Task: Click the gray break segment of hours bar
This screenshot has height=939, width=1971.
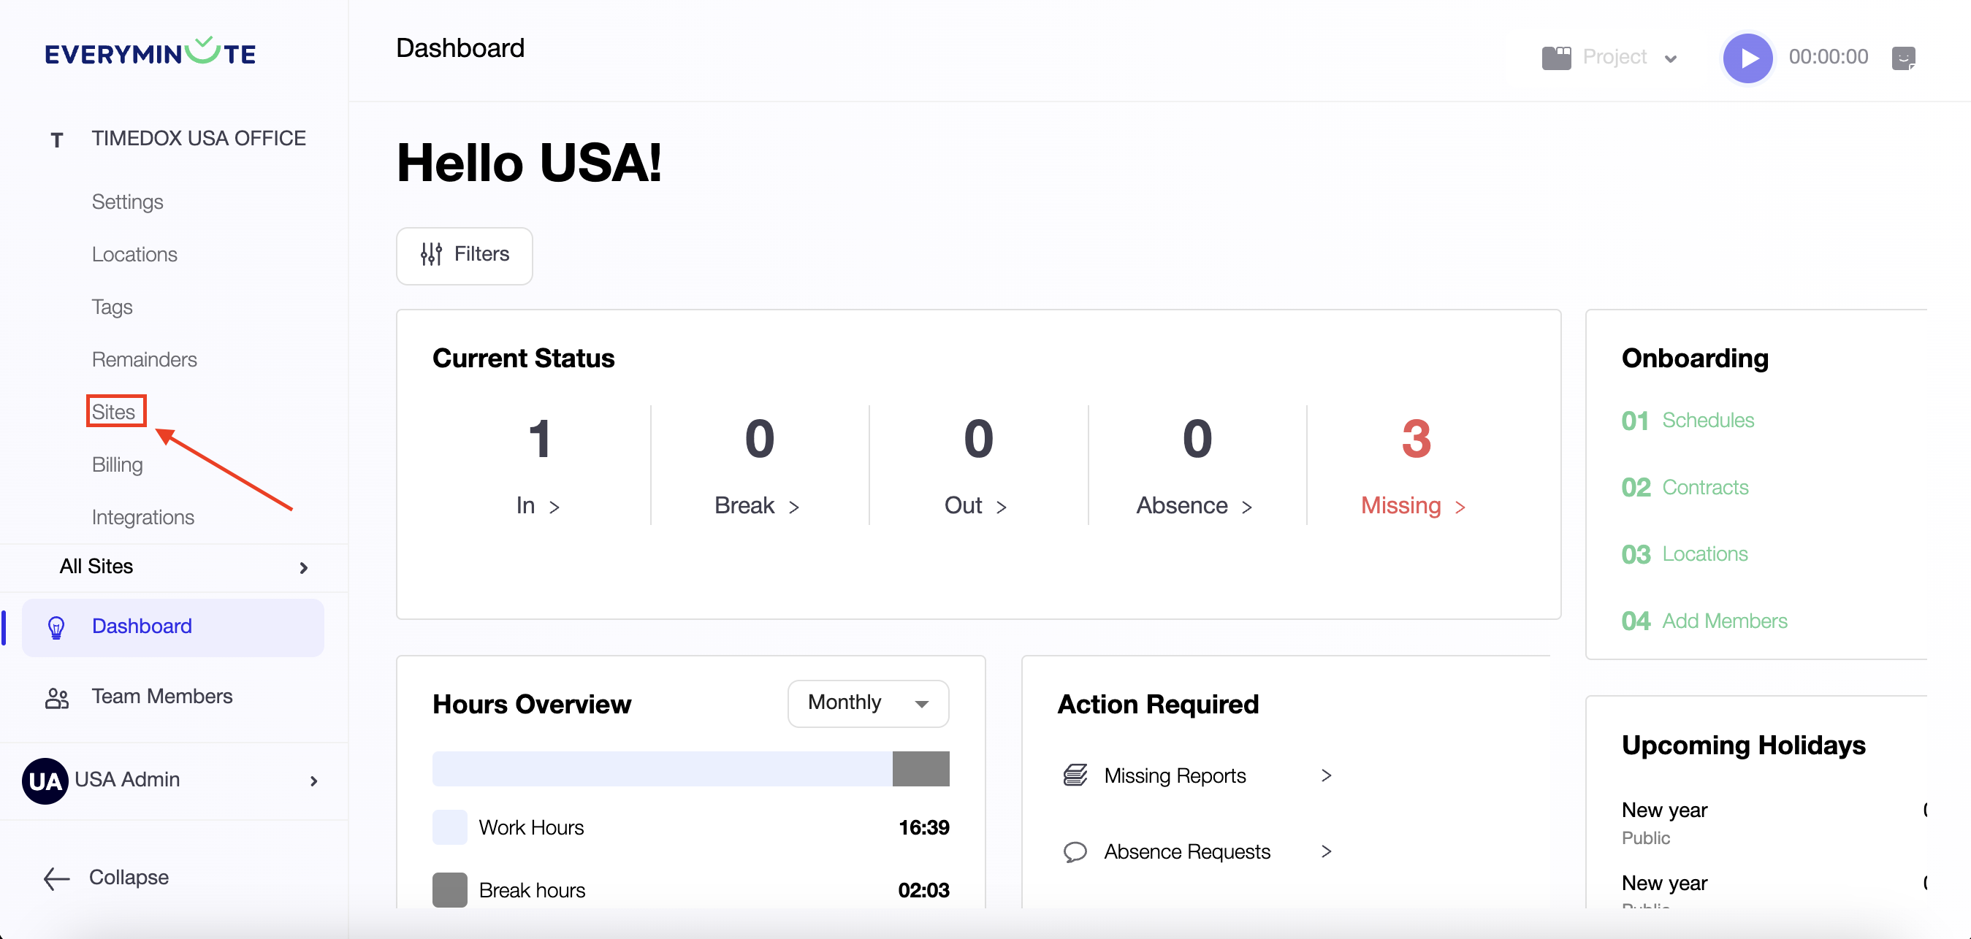Action: tap(920, 767)
